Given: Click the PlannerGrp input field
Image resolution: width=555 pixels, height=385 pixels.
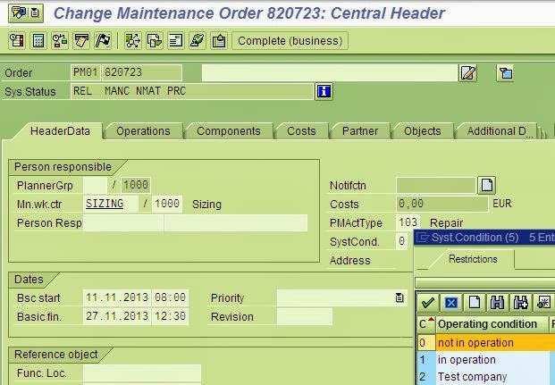Looking at the screenshot, I should point(95,185).
